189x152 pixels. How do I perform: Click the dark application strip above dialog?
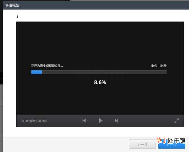(x=35, y=1)
